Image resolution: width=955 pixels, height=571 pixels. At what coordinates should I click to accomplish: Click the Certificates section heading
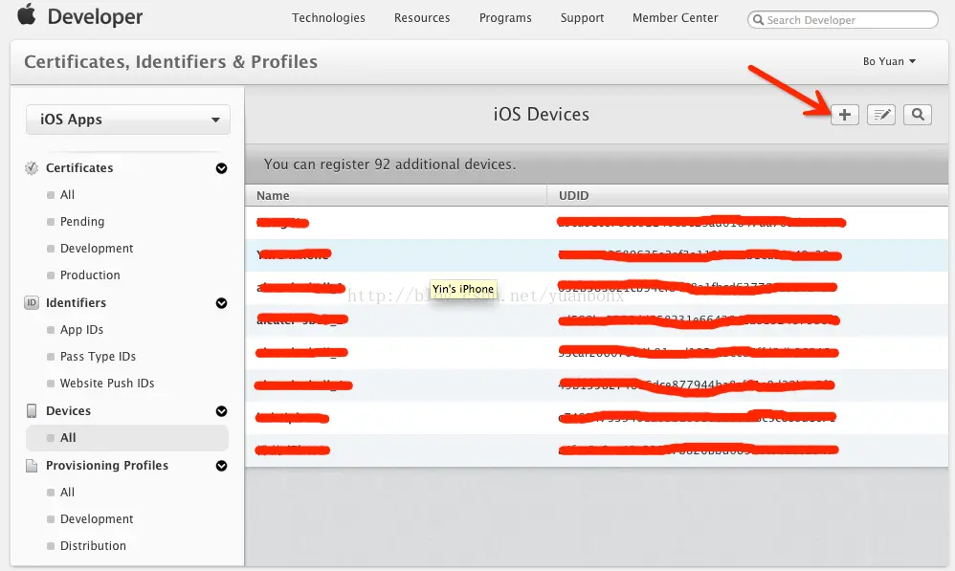coord(79,168)
